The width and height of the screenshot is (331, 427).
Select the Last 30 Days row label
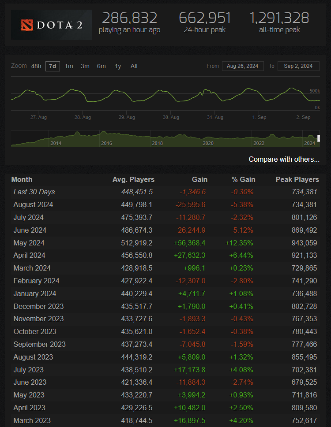click(x=34, y=192)
